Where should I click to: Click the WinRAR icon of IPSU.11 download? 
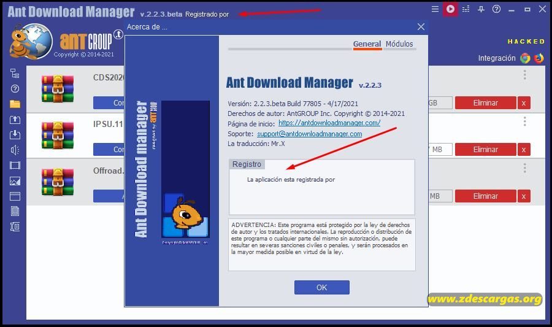(x=58, y=135)
